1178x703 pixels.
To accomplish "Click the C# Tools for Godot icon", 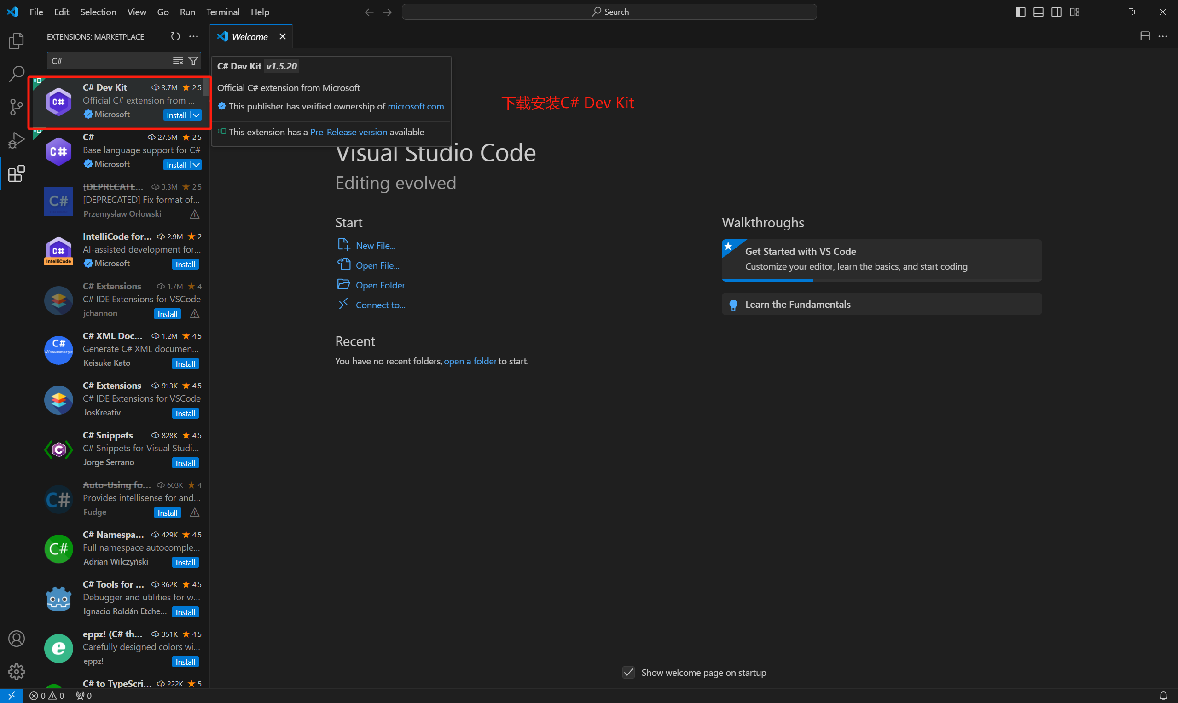I will coord(59,599).
